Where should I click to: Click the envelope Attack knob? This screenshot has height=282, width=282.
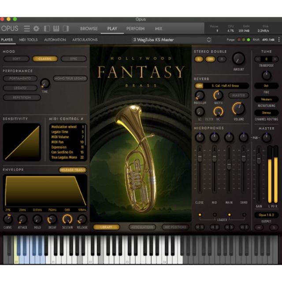tap(22, 219)
